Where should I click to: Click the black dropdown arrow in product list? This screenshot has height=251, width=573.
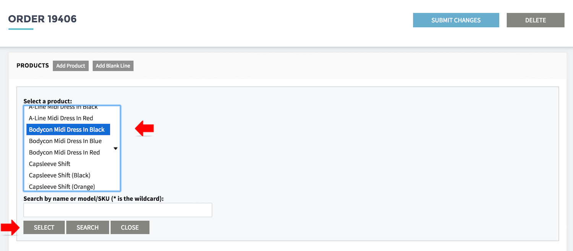115,149
